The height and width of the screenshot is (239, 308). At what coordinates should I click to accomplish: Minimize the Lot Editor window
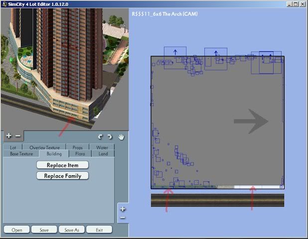289,4
